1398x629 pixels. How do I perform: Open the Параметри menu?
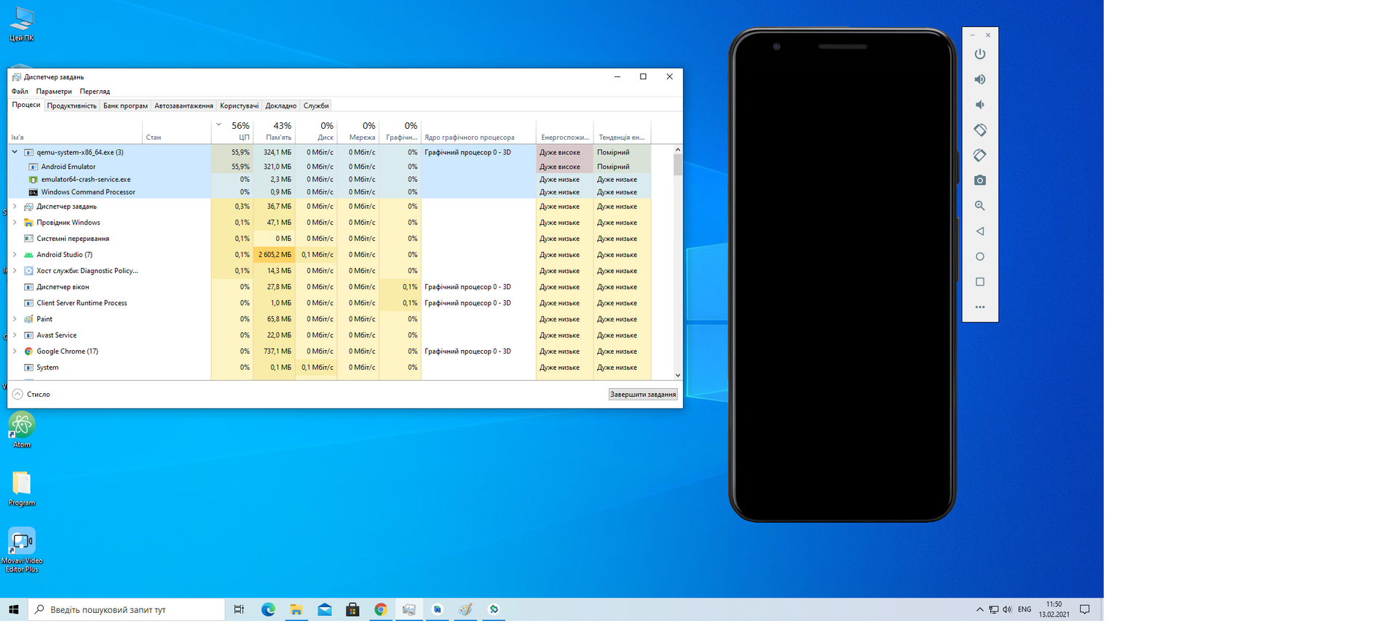click(x=54, y=92)
